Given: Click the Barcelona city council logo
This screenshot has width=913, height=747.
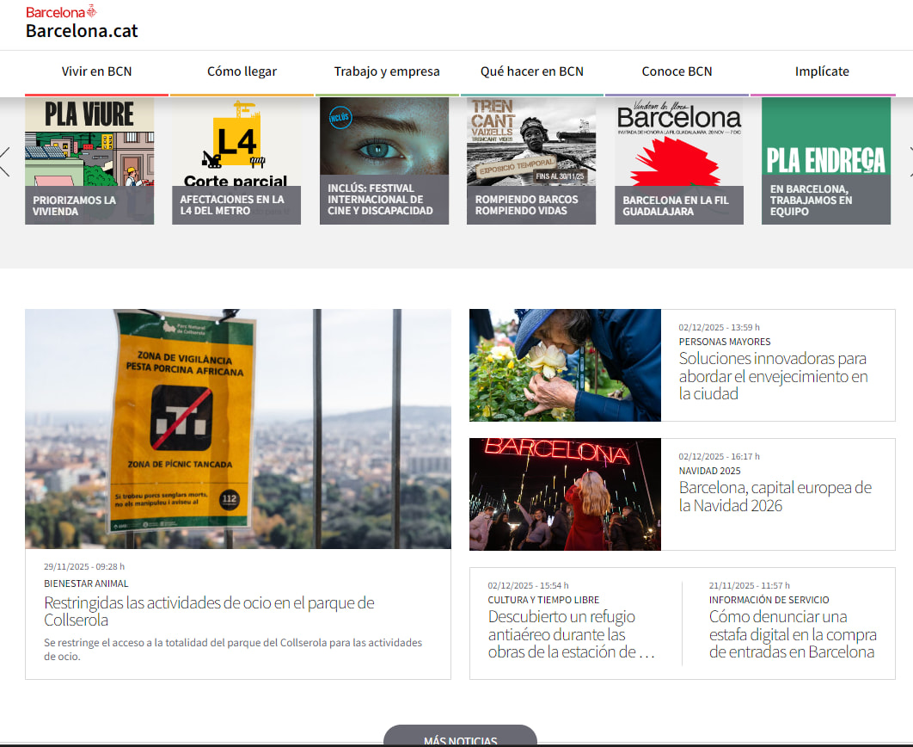Looking at the screenshot, I should point(61,12).
